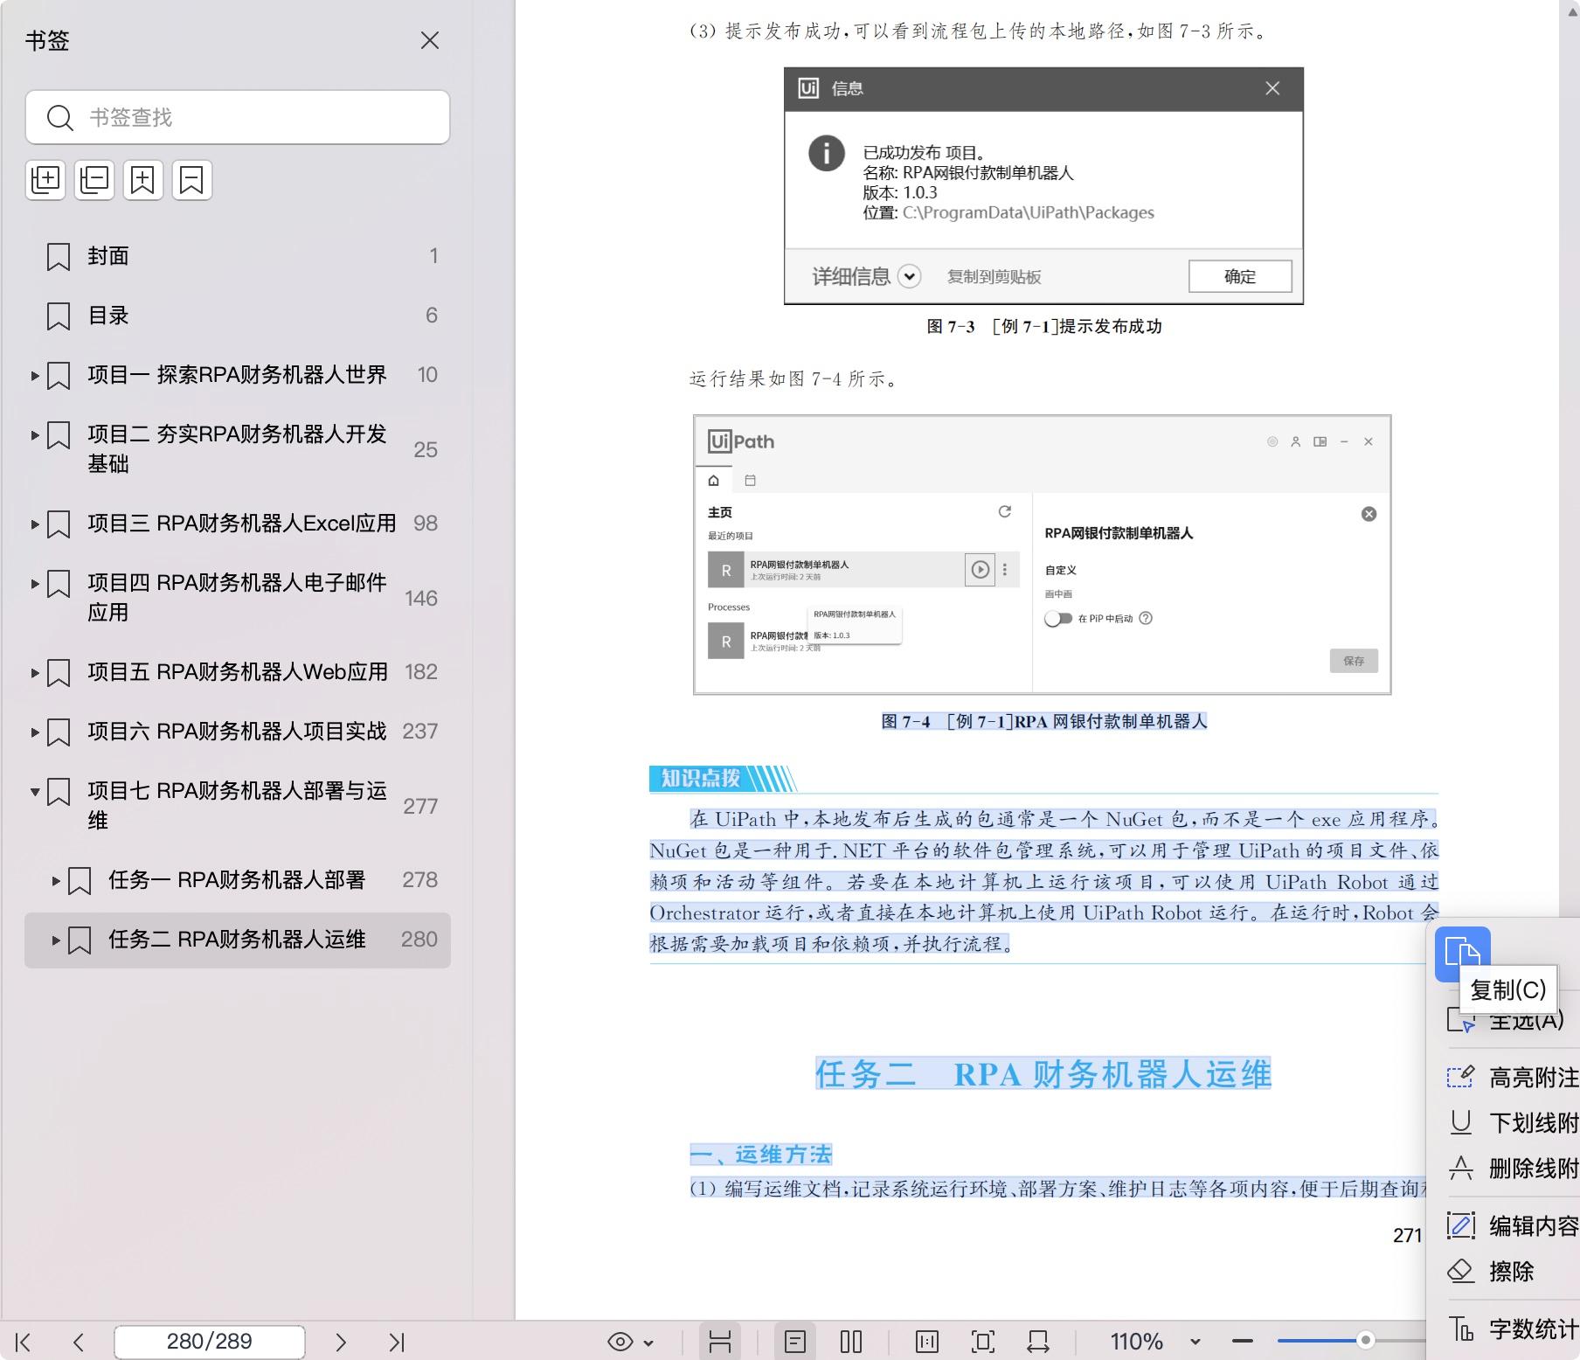The image size is (1580, 1360).
Task: Expand 项目二 夯实RPA财务机器人开发基础 bookmark
Action: coord(35,435)
